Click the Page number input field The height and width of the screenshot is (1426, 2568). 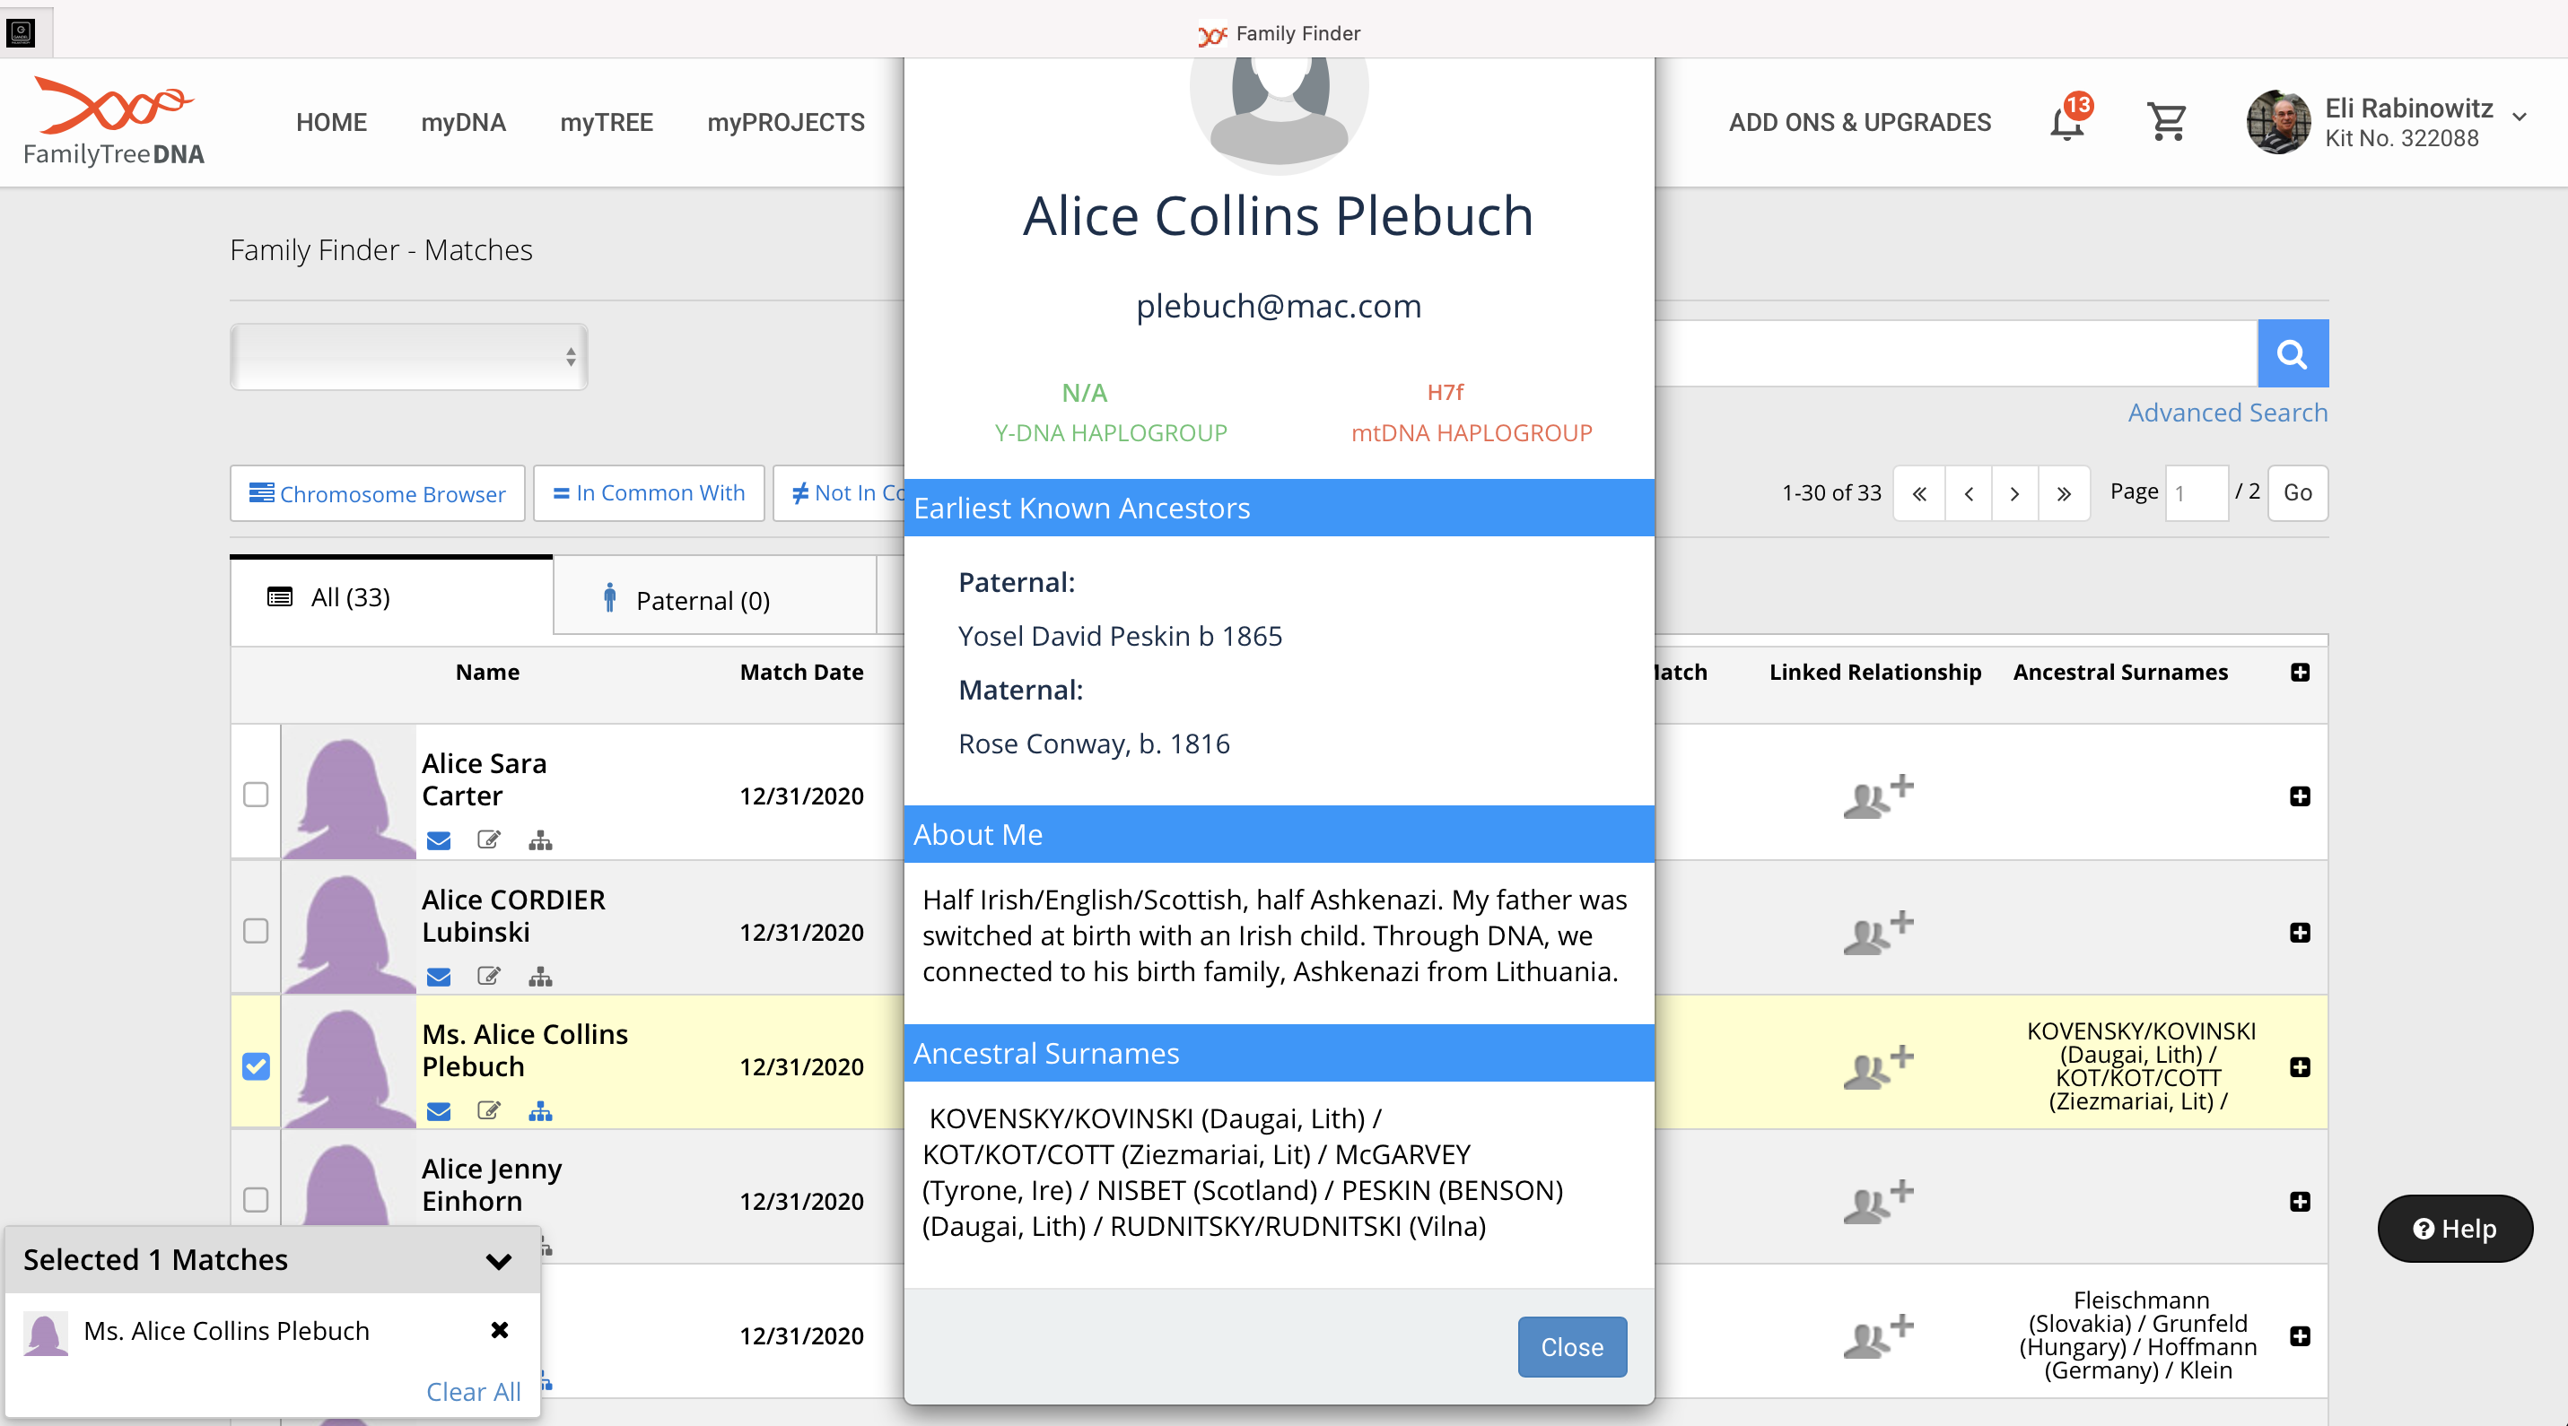click(2195, 493)
